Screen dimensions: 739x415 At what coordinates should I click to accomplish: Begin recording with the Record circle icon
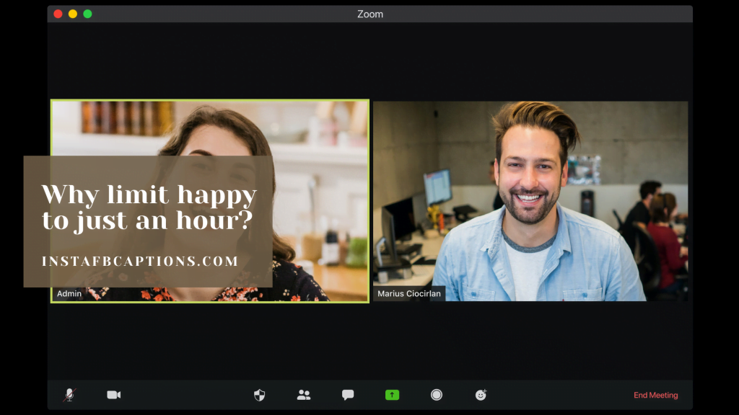[x=436, y=395]
